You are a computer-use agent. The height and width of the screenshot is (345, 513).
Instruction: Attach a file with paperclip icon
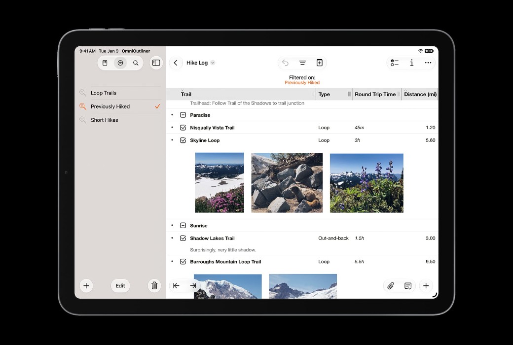[391, 286]
